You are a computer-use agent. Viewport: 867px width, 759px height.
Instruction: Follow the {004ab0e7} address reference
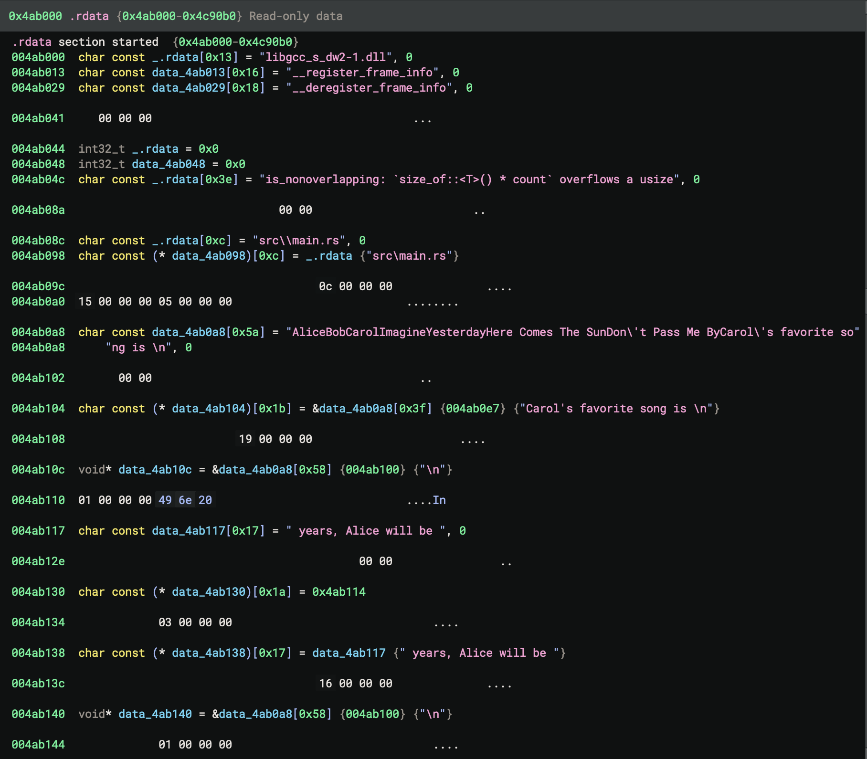[x=473, y=409]
